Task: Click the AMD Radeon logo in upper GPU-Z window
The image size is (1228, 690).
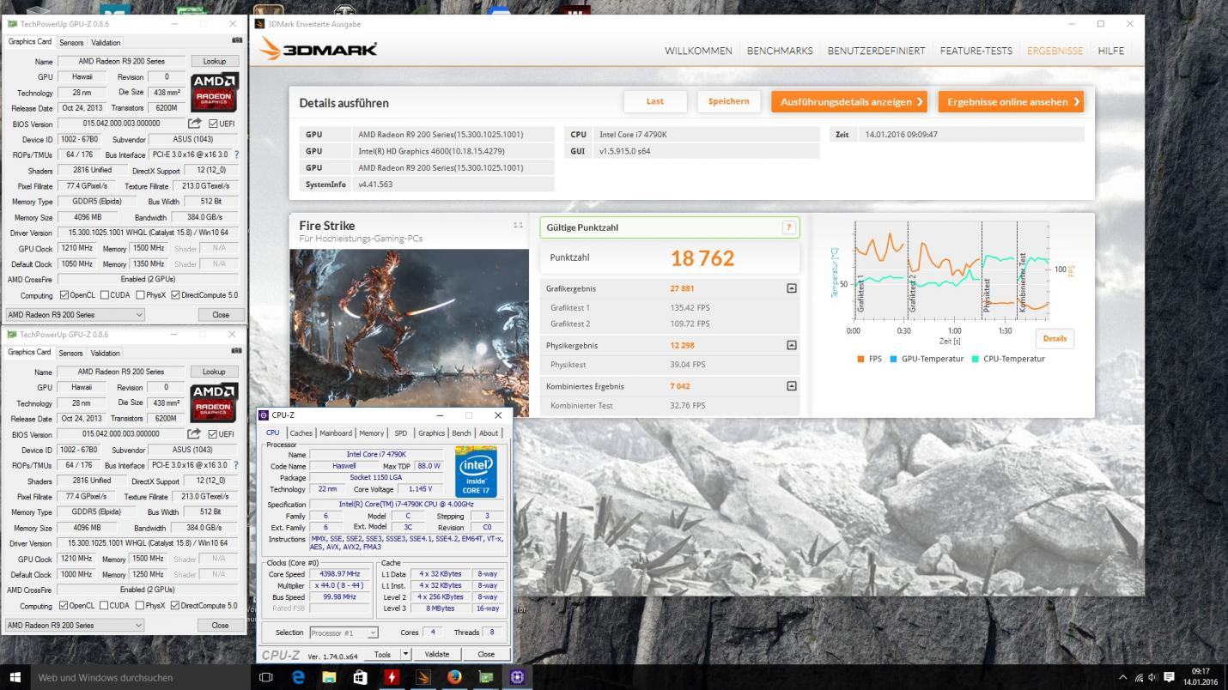Action: click(214, 93)
